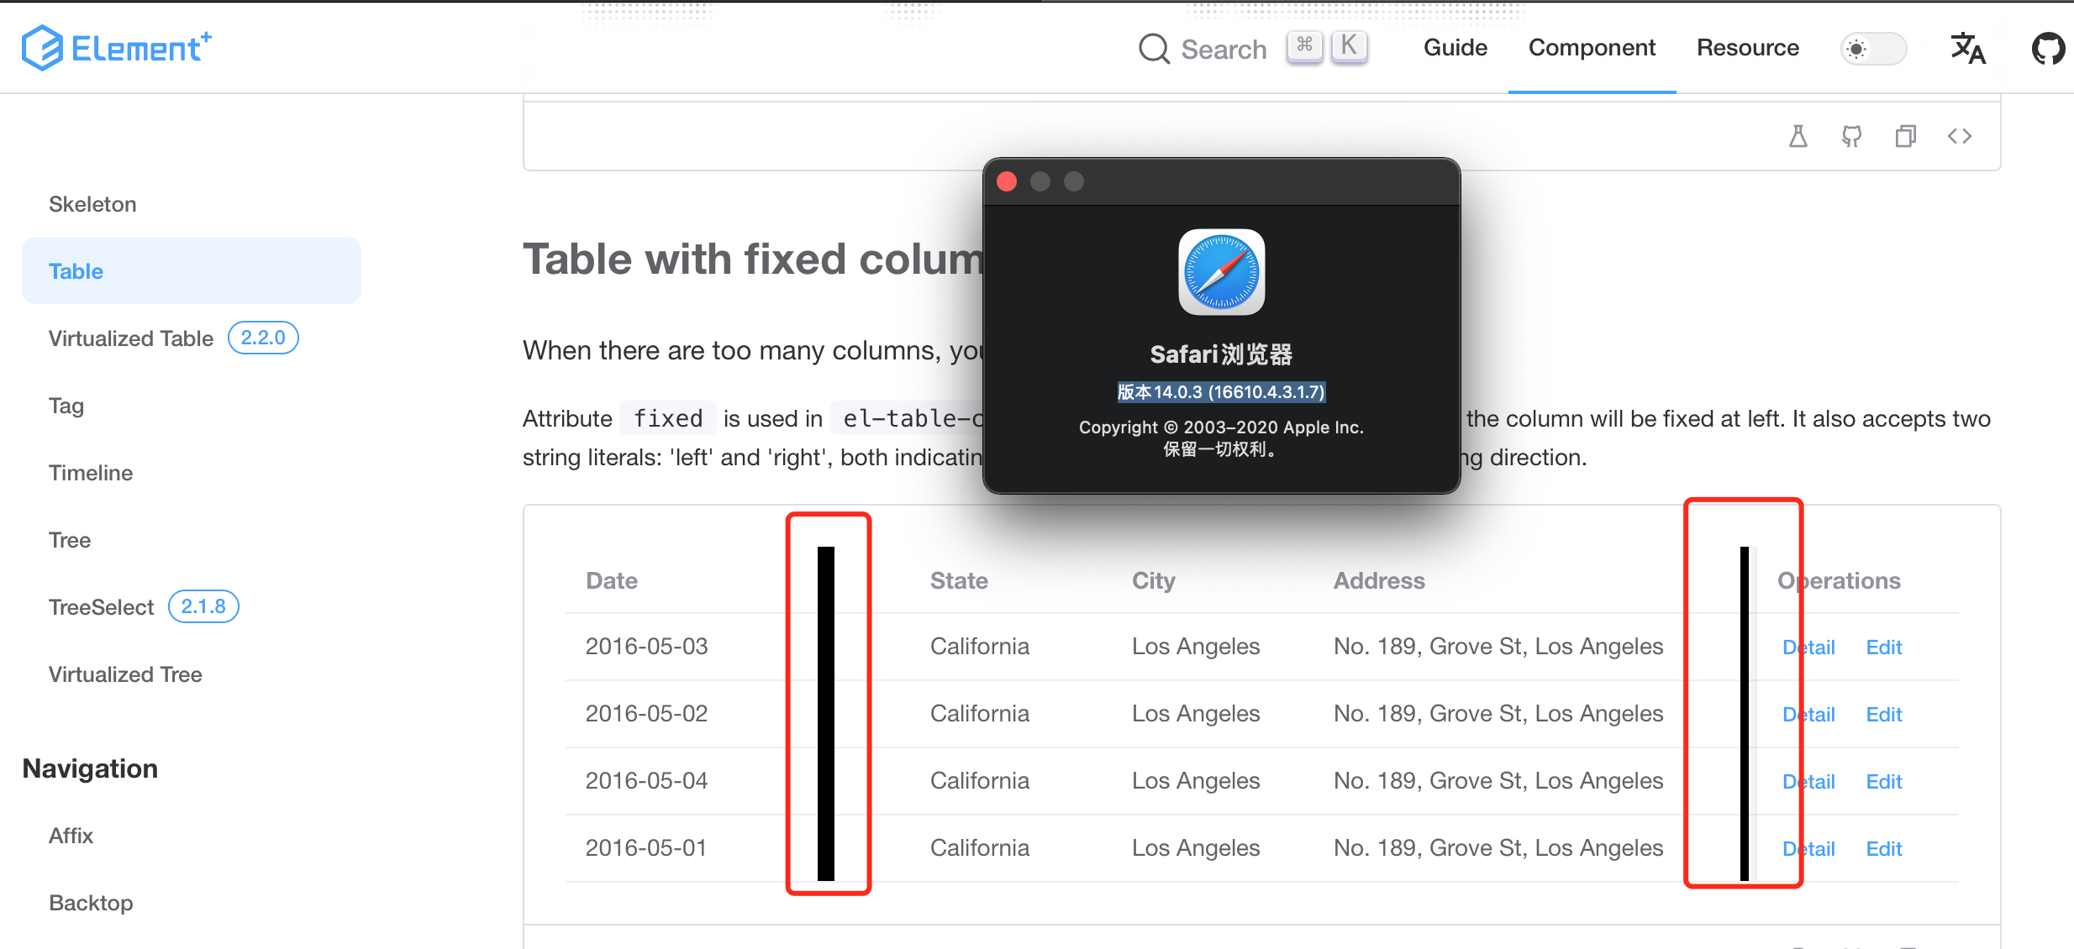Close the Safari about dialog

1007,181
